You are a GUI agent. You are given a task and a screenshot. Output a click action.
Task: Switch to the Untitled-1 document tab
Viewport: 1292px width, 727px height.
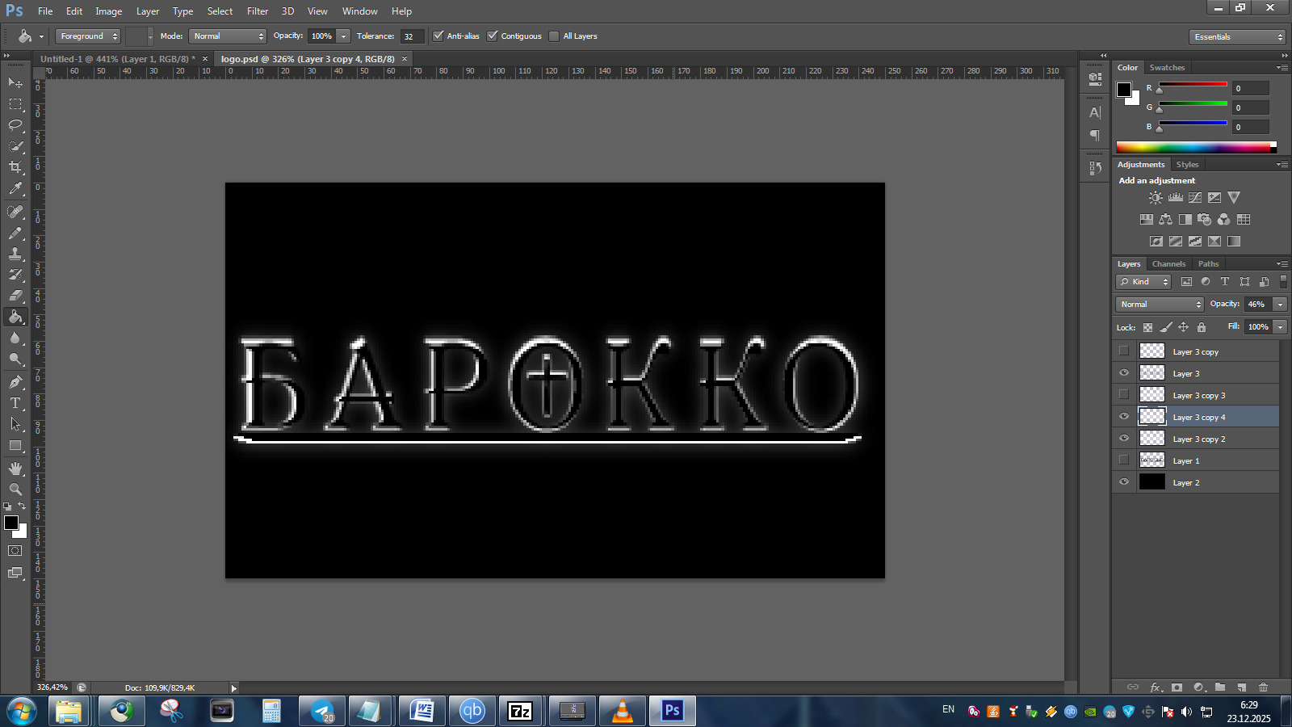[117, 59]
